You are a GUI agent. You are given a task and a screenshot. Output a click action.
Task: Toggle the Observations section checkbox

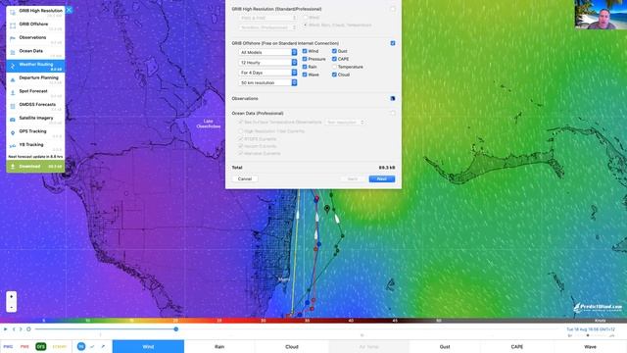point(393,98)
